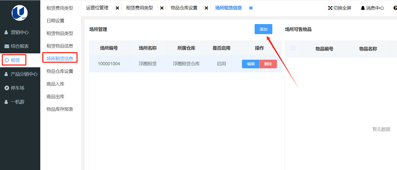This screenshot has height=170, width=397.
Task: Click the 一机游 person icon
Action: tap(6, 102)
